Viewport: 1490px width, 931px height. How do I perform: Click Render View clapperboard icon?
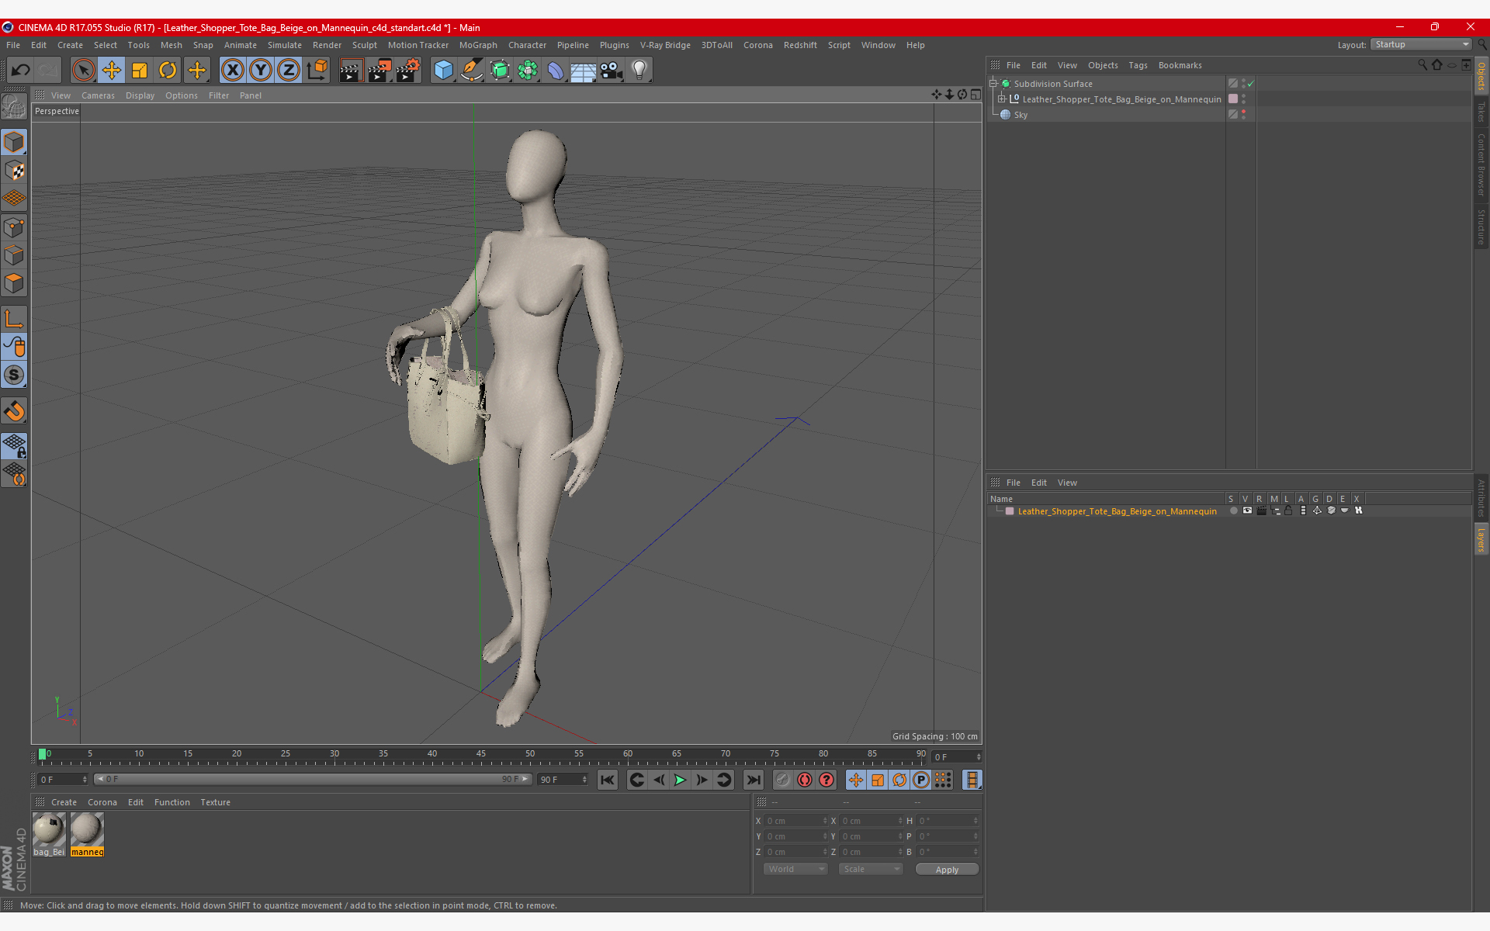click(x=351, y=71)
